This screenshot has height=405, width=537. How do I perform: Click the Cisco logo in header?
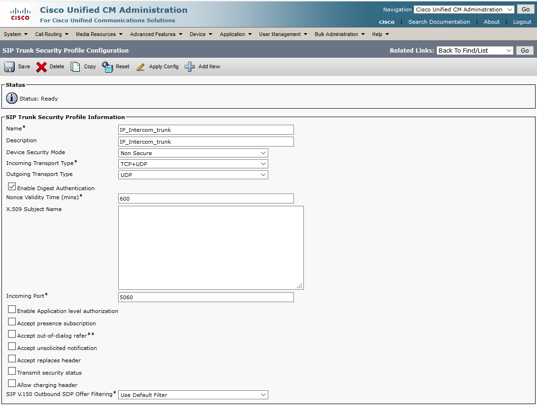coord(20,14)
